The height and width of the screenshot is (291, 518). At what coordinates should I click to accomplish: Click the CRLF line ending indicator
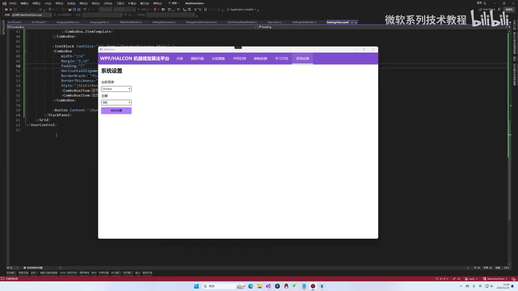(x=507, y=268)
